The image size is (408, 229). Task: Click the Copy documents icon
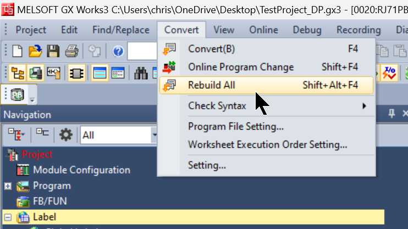(x=382, y=51)
